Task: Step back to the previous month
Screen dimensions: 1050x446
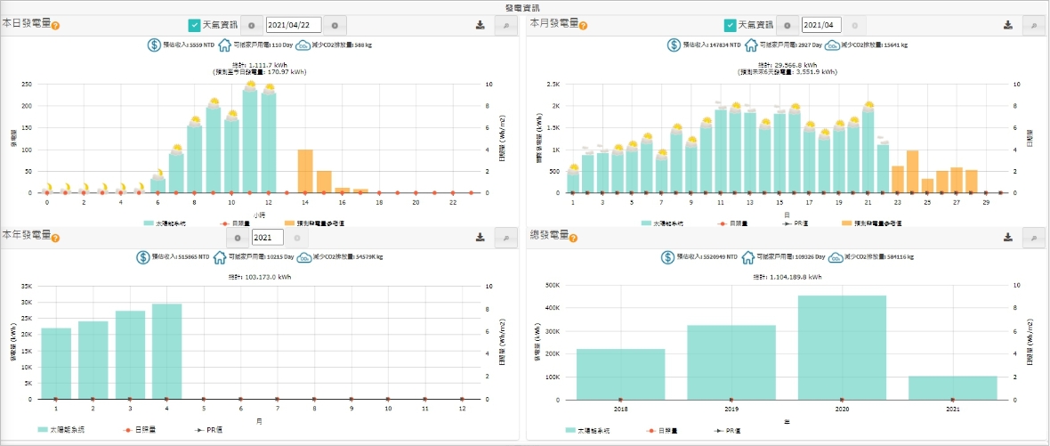Action: point(787,26)
